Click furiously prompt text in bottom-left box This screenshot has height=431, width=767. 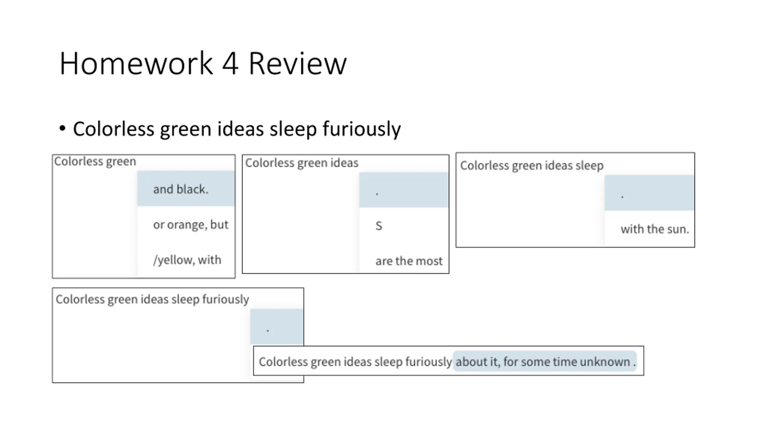point(225,299)
